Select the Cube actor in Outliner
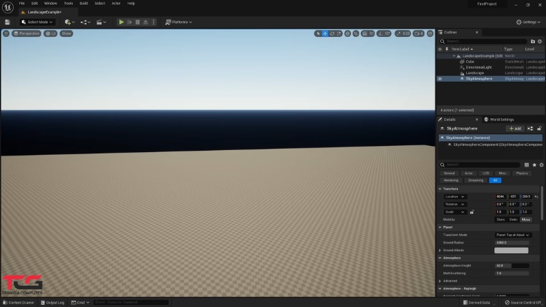The width and height of the screenshot is (546, 307). point(470,61)
